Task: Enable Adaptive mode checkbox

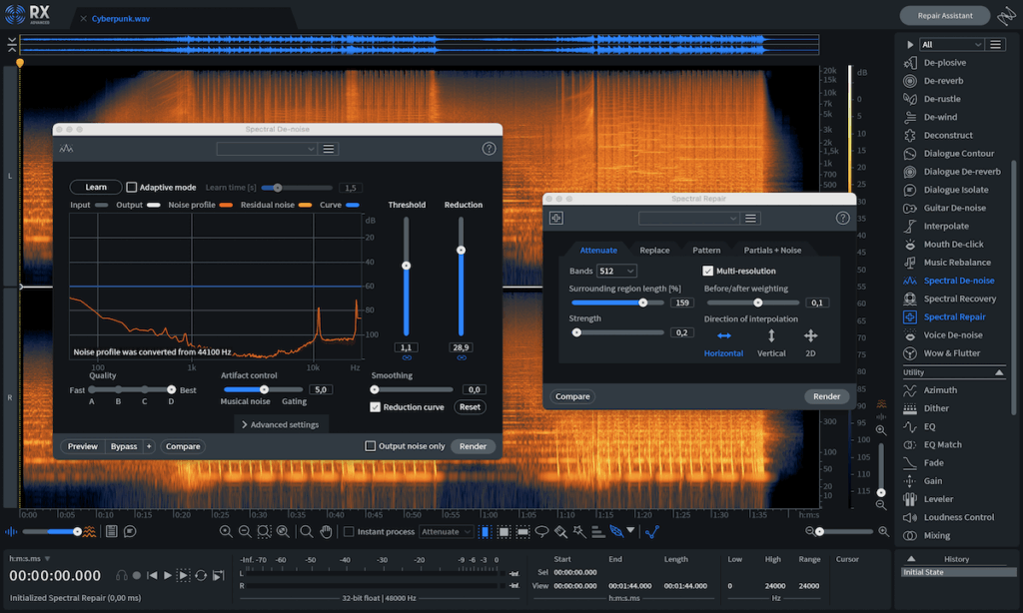Action: [132, 187]
